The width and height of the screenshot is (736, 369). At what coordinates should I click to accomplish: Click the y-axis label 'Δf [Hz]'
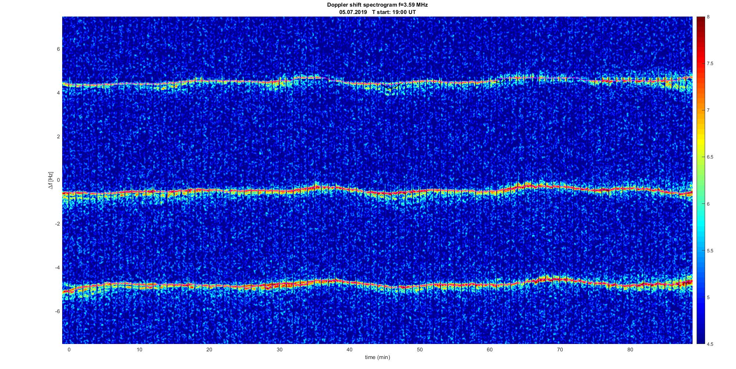coord(51,180)
